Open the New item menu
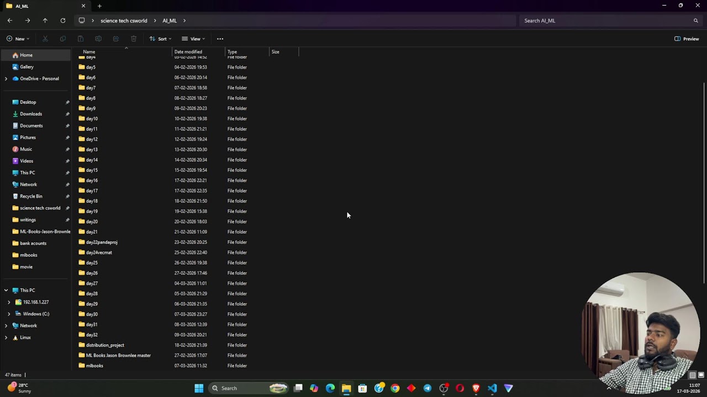This screenshot has width=707, height=397. 18,39
